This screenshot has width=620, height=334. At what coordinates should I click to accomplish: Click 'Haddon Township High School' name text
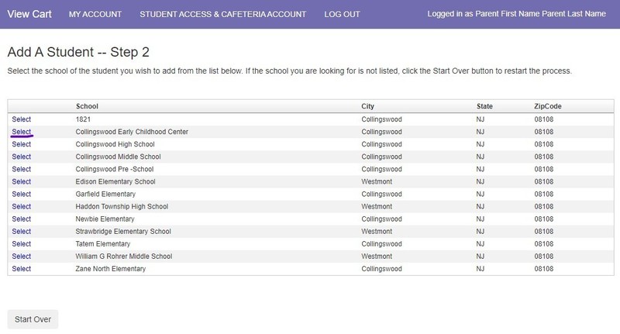tap(122, 206)
